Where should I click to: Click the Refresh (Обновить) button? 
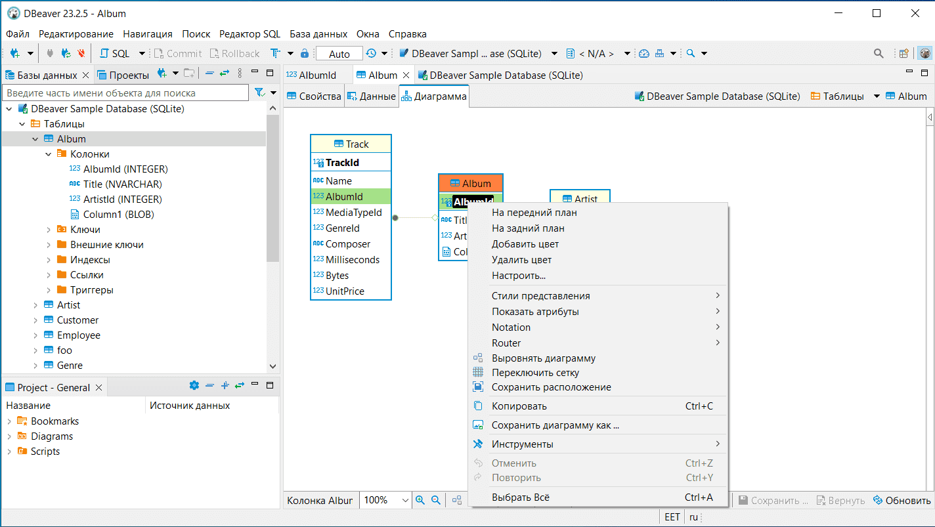[x=902, y=501]
